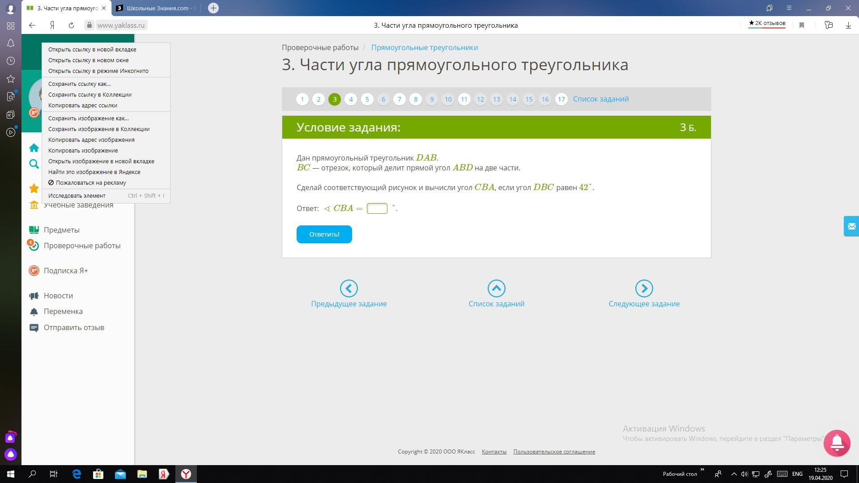Open Microsoft Edge from taskbar
The width and height of the screenshot is (859, 483).
pos(77,474)
